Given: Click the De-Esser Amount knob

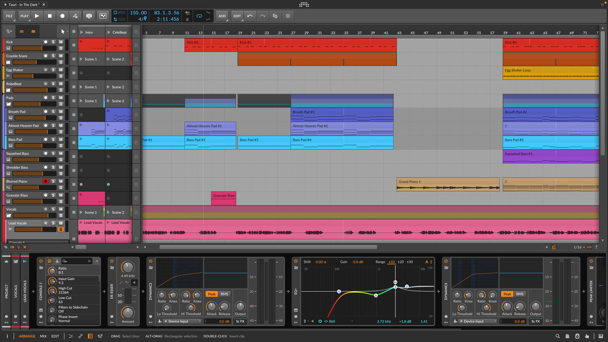Looking at the screenshot, I should tap(127, 312).
